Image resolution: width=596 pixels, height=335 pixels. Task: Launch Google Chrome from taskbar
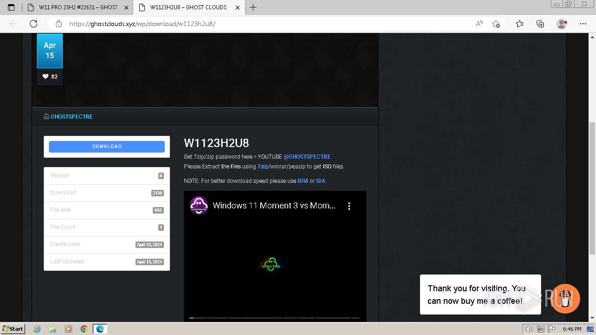click(x=84, y=329)
